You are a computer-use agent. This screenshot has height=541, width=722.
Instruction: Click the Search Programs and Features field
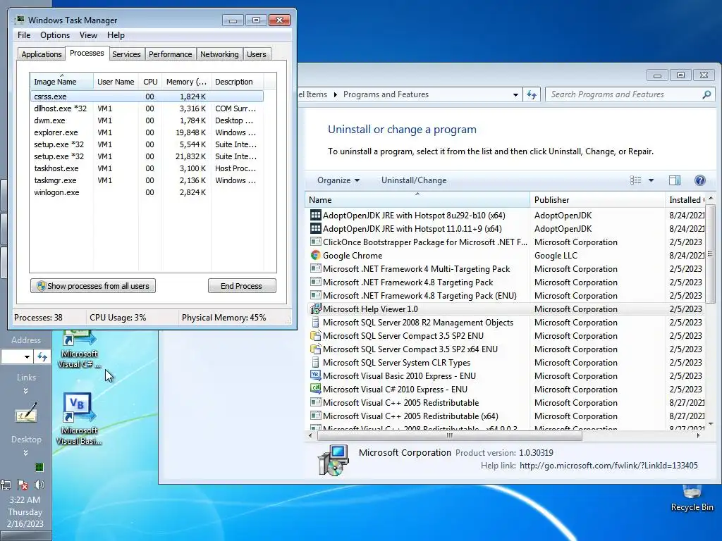(x=628, y=94)
